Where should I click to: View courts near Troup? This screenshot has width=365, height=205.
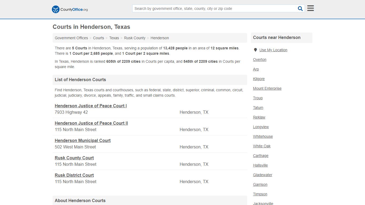[x=258, y=98]
